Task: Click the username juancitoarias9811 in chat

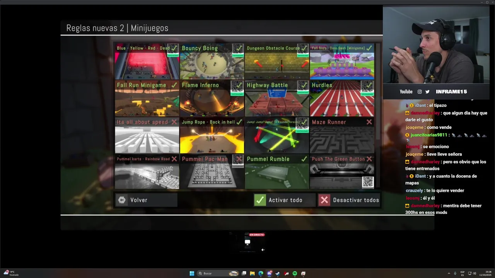Action: tap(429, 135)
